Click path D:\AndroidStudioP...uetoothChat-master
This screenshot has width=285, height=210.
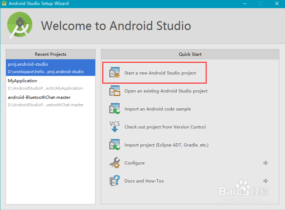click(46, 105)
